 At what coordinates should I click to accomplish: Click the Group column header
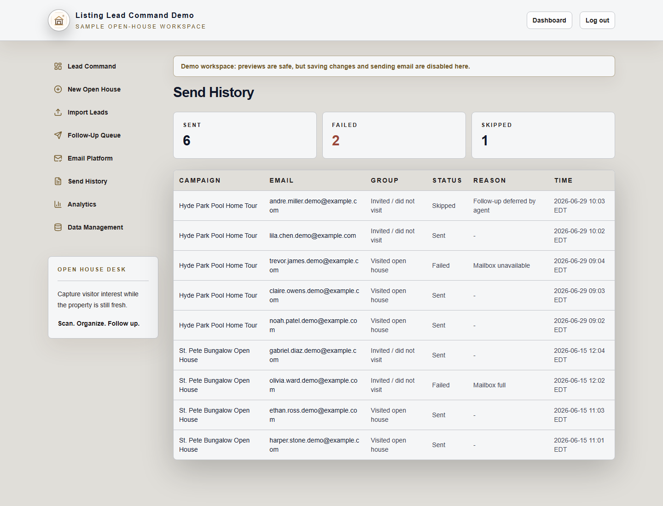[384, 180]
